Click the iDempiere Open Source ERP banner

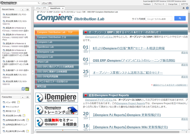57,97
